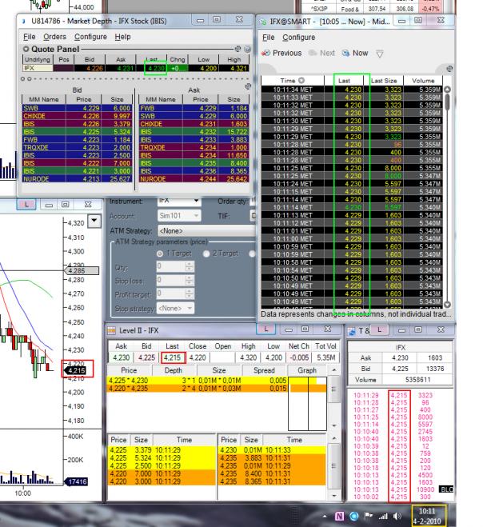Screen dimensions: 483x527
Task: Click the second small circle below Quote Panel
Action: tap(30, 79)
